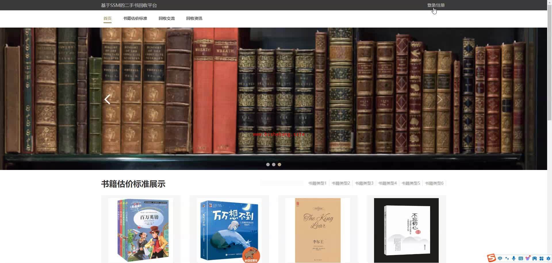552x263 pixels.
Task: Go to previous banner slide arrow
Action: (107, 99)
